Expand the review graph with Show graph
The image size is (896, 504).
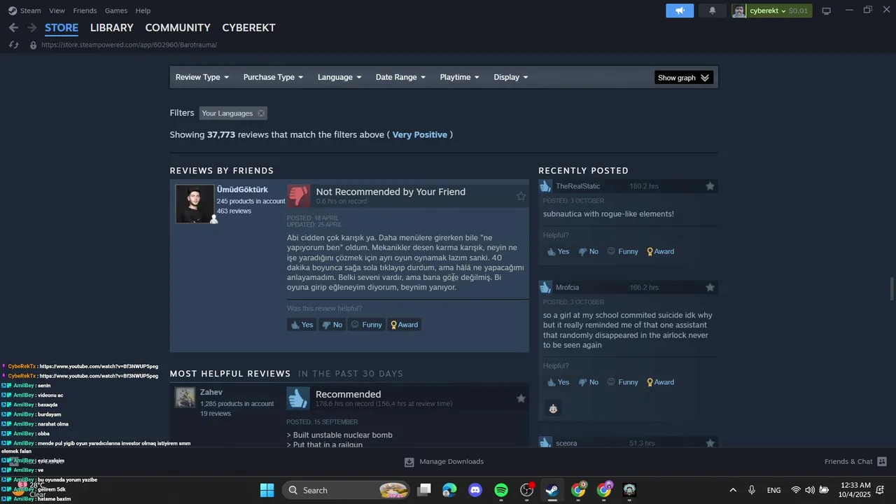click(x=684, y=78)
